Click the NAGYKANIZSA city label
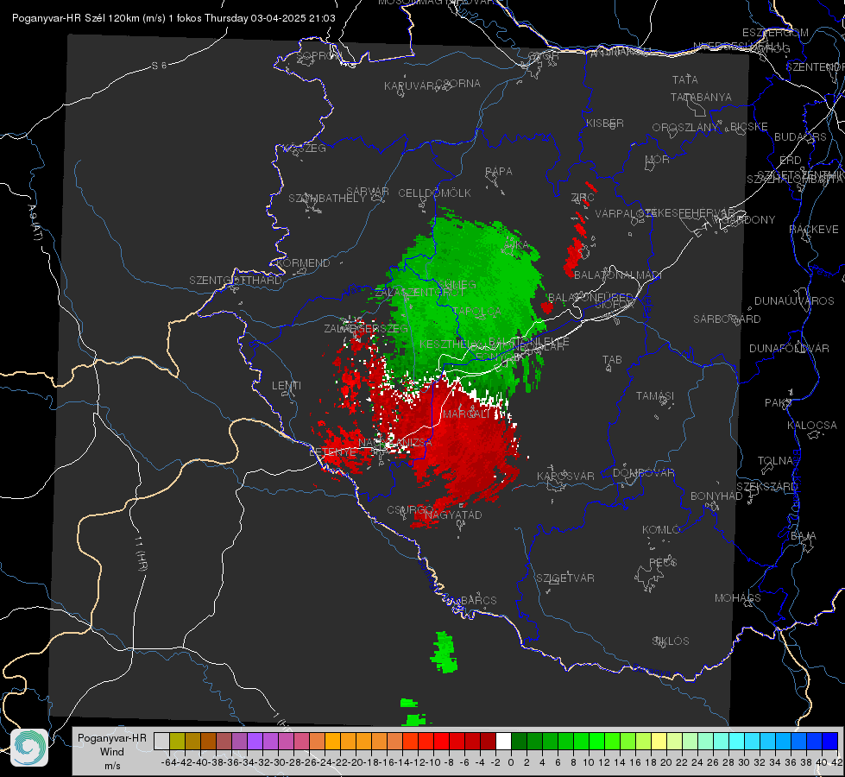Viewport: 845px width, 777px height. tap(395, 443)
